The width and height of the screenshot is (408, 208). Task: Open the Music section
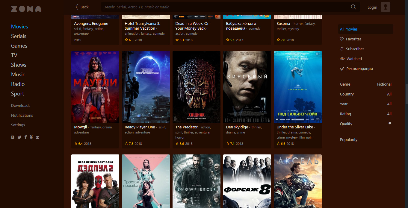18,75
